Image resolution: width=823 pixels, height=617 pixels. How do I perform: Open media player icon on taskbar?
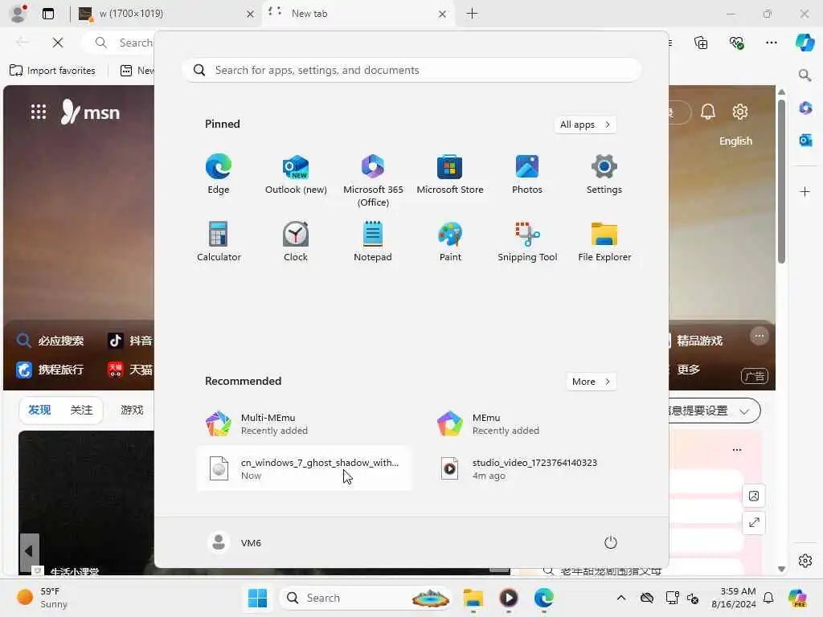tap(509, 598)
